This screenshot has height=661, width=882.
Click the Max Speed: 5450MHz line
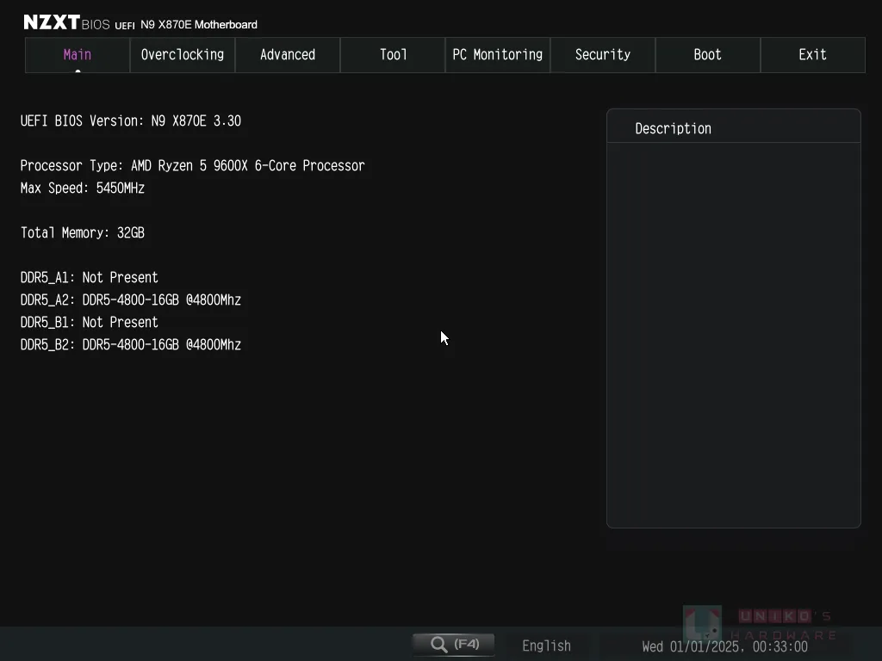[x=82, y=188]
